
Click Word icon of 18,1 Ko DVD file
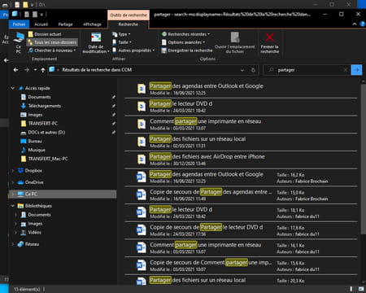[x=142, y=212]
